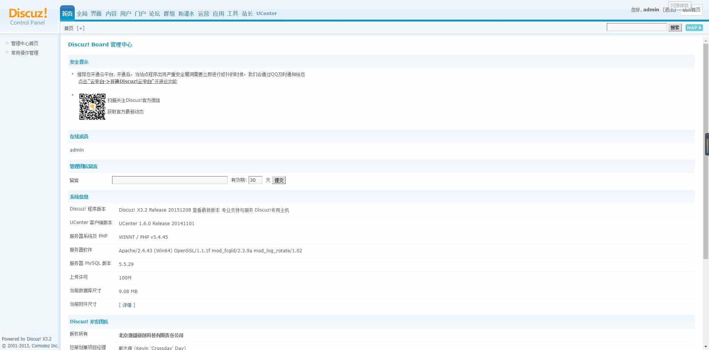Open the Comsenz Inc. footer link

(45, 346)
